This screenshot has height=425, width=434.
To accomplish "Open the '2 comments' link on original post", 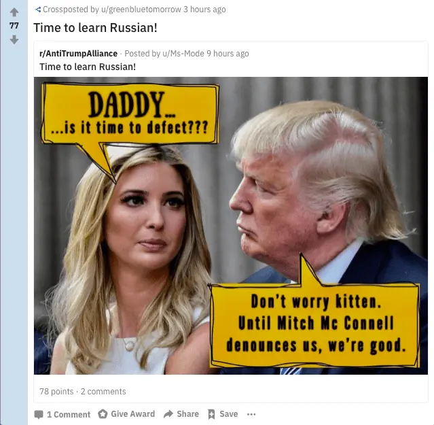I will (103, 392).
